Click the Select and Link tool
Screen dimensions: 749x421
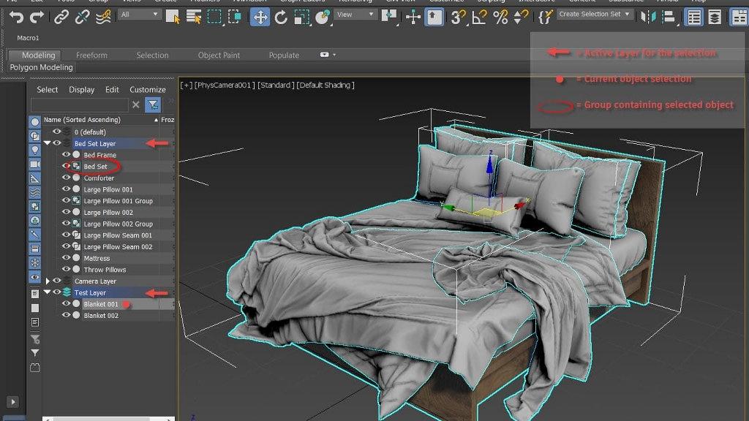click(61, 16)
